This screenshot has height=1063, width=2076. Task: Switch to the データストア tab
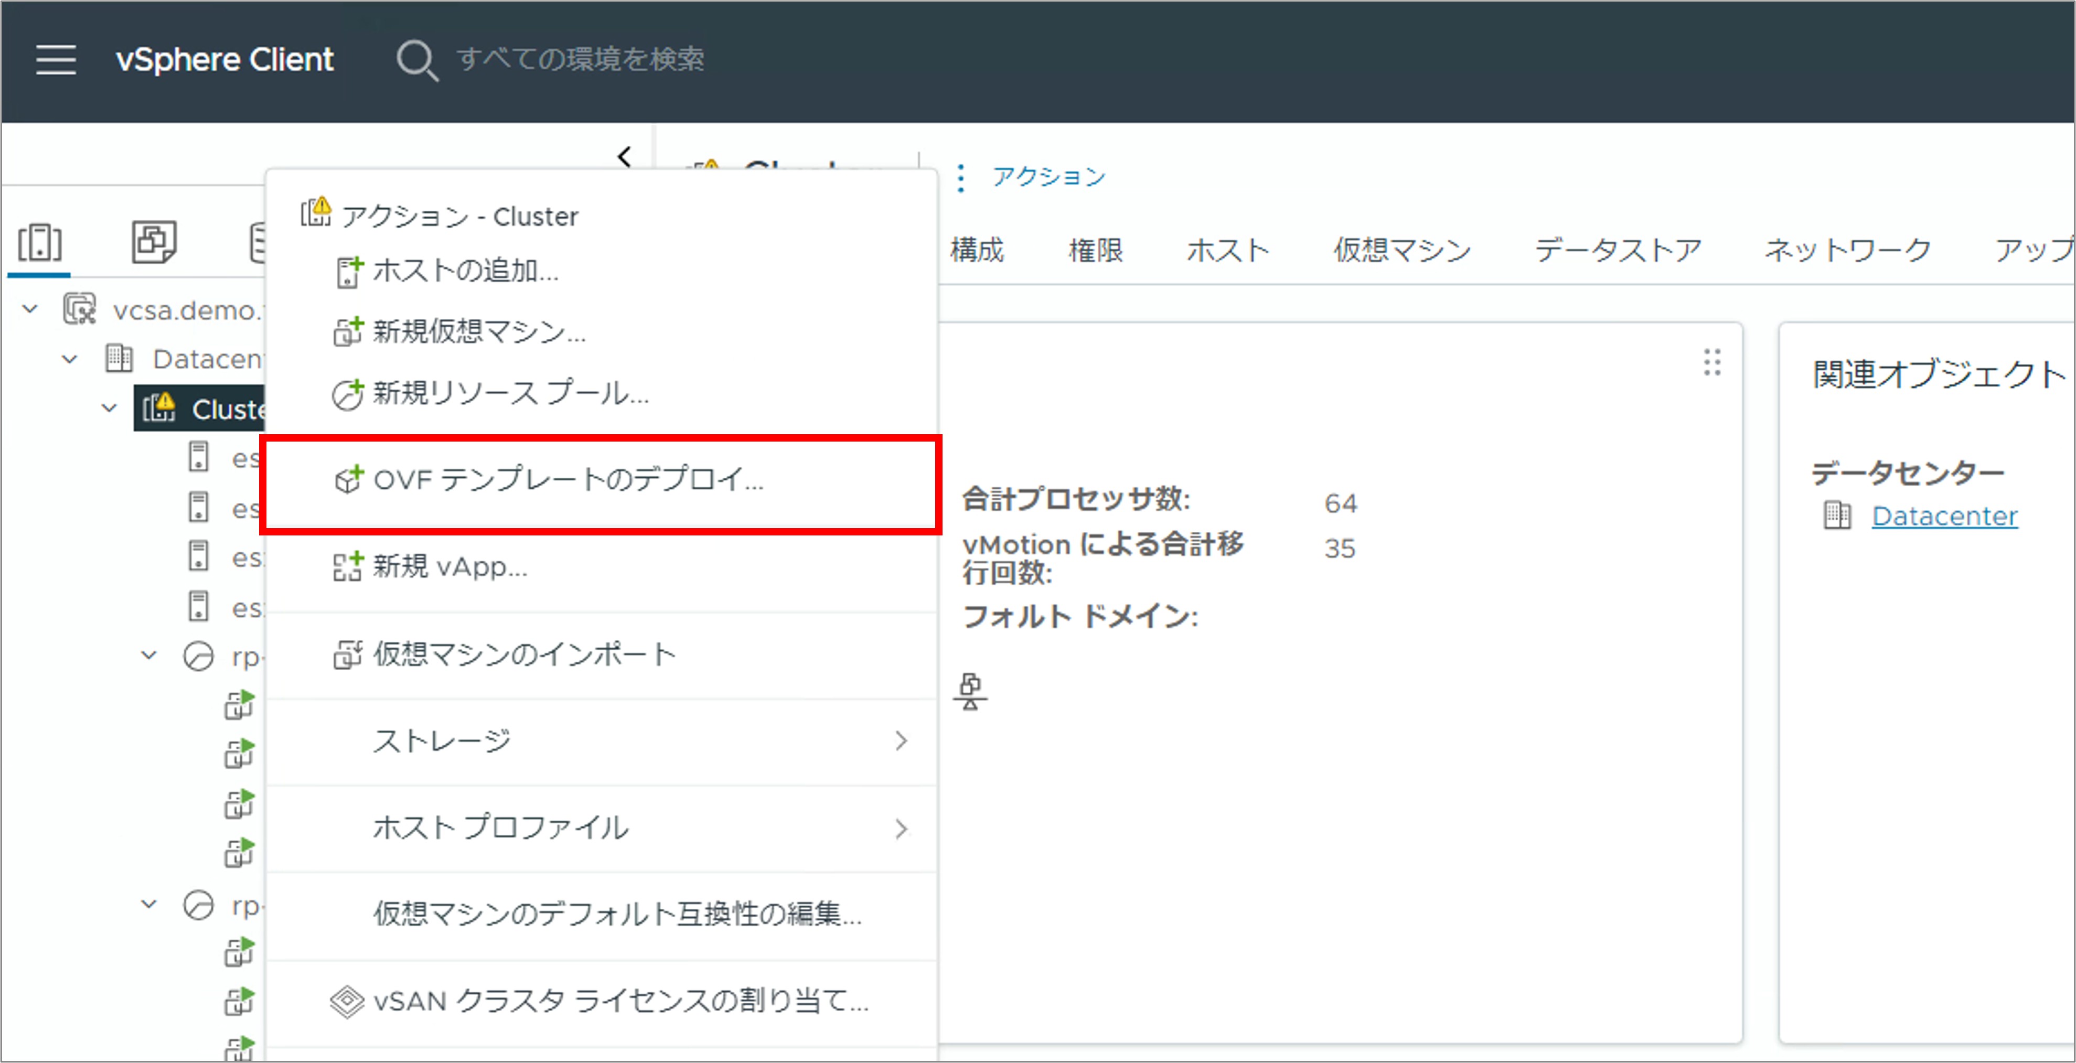(x=1618, y=250)
